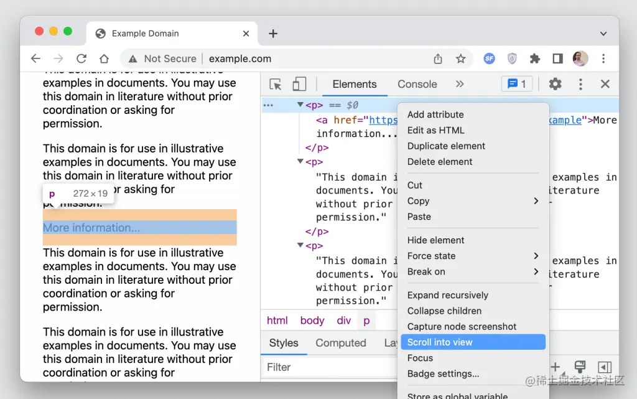
Task: Open the DevTools three-dot menu
Action: point(580,85)
